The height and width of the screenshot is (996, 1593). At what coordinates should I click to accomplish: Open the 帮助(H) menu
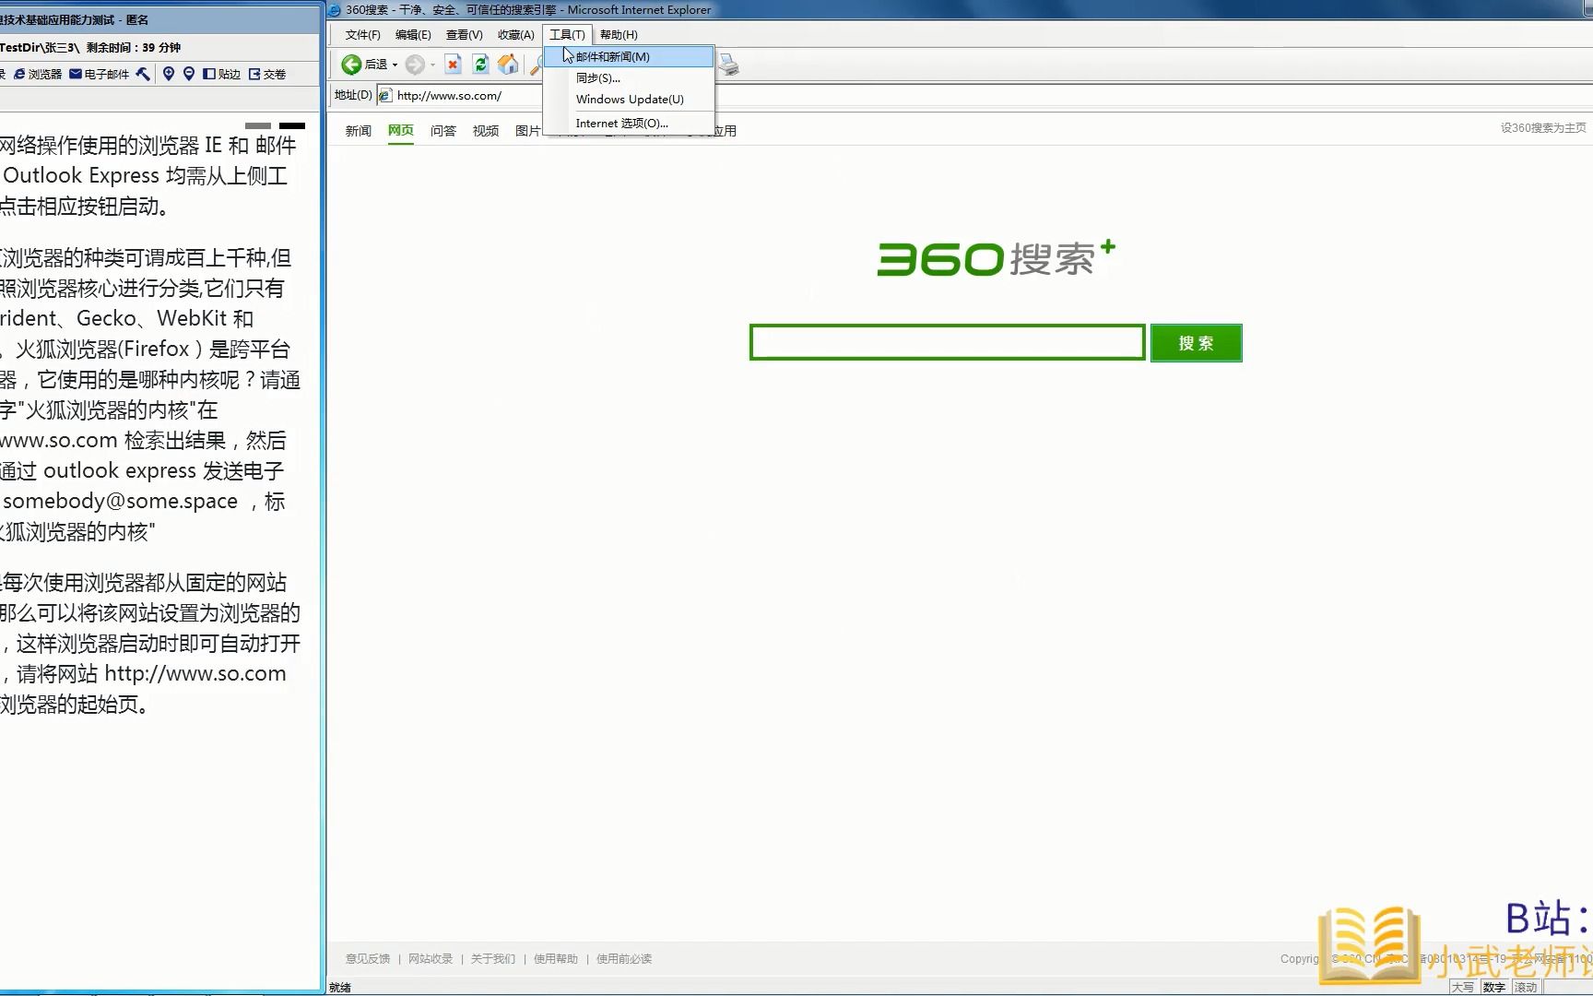tap(619, 35)
